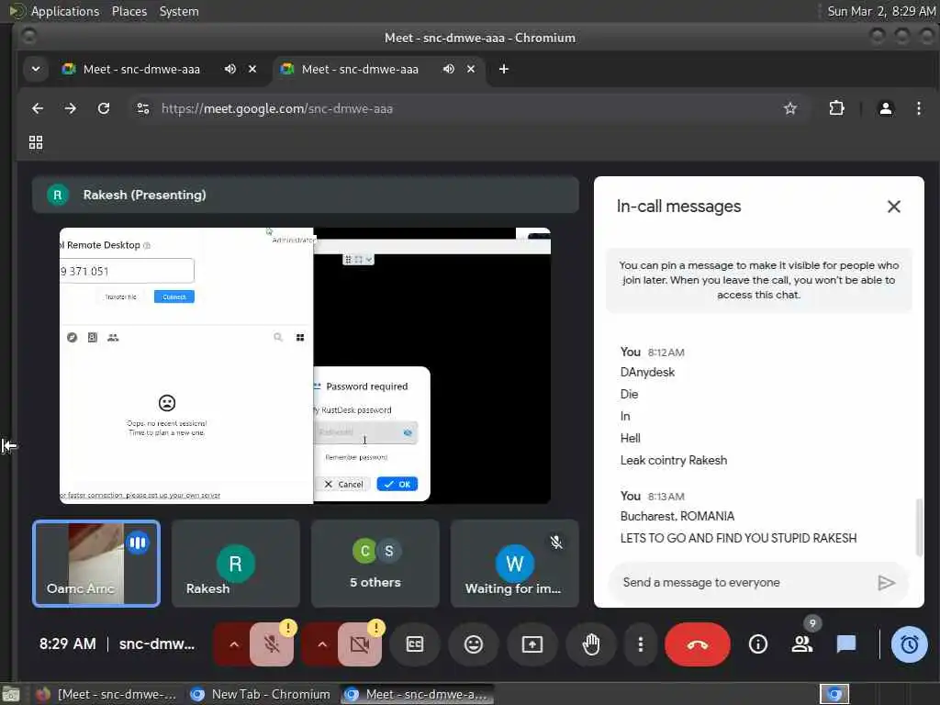Open the 5 others participant tile

[x=375, y=564]
